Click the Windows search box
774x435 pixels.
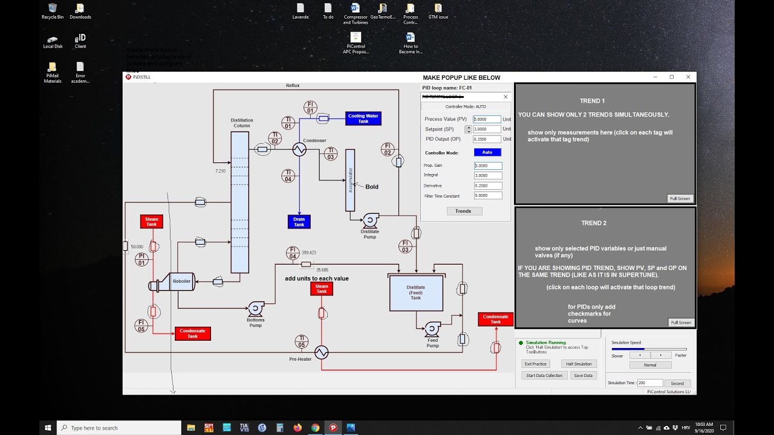click(x=118, y=428)
